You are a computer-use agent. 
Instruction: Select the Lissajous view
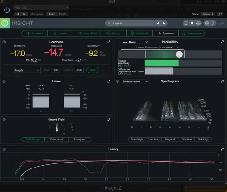click(79, 139)
